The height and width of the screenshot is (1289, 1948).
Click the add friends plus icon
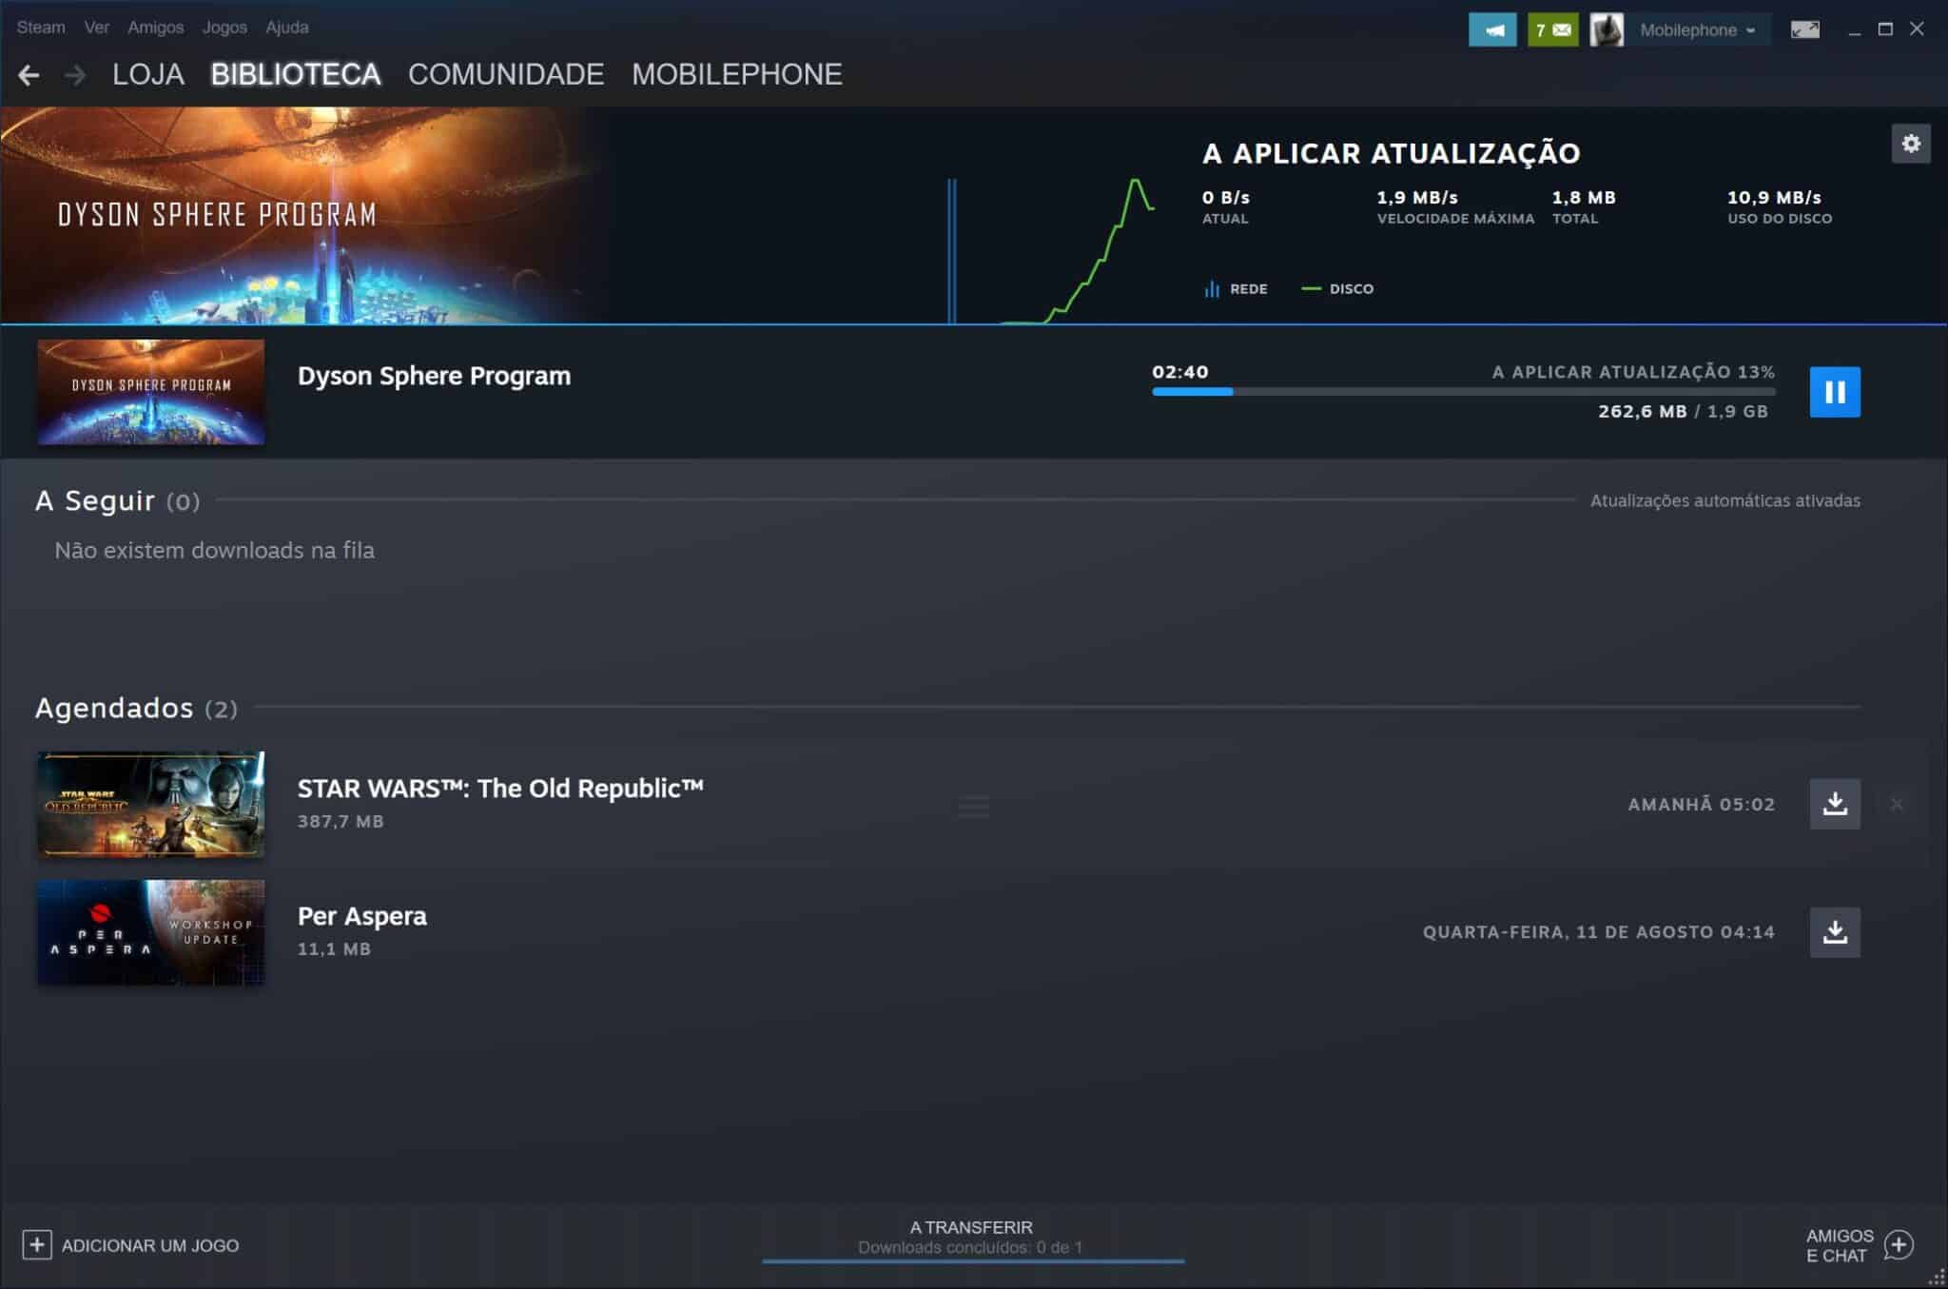(x=1899, y=1244)
